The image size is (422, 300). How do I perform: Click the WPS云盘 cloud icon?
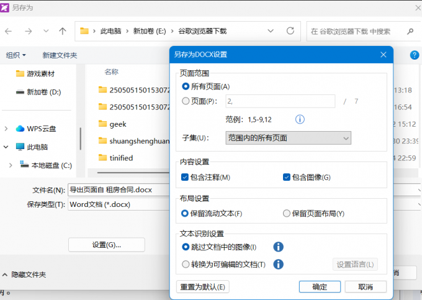tap(20, 129)
